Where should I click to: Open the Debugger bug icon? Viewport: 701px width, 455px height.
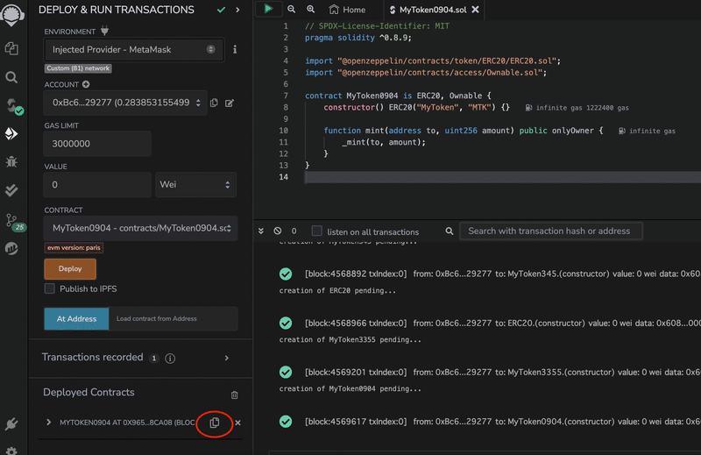(x=11, y=162)
